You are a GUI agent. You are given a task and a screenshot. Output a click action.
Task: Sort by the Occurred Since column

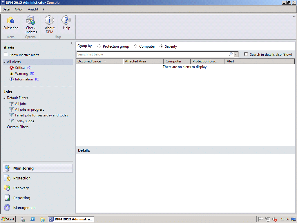tap(99, 61)
